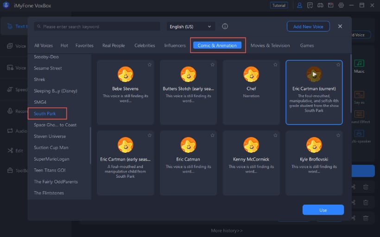Click the Kenny McCormick star avatar
This screenshot has width=380, height=237.
click(x=251, y=145)
